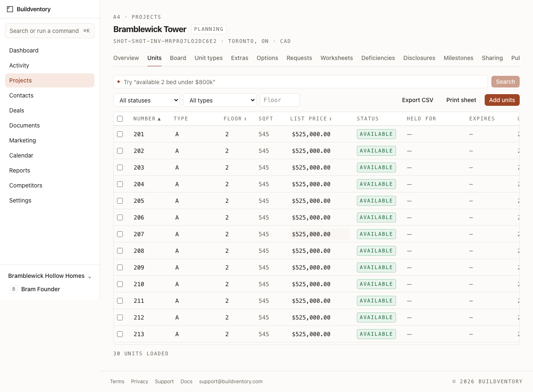Viewport: 533px width, 392px height.
Task: Click Export CSV
Action: click(x=418, y=100)
